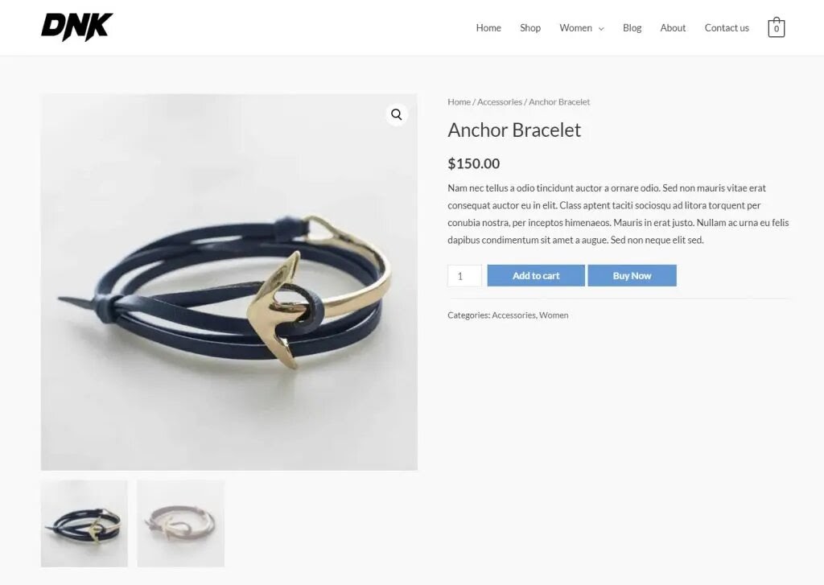Select the beige bracelet thumbnail

181,524
